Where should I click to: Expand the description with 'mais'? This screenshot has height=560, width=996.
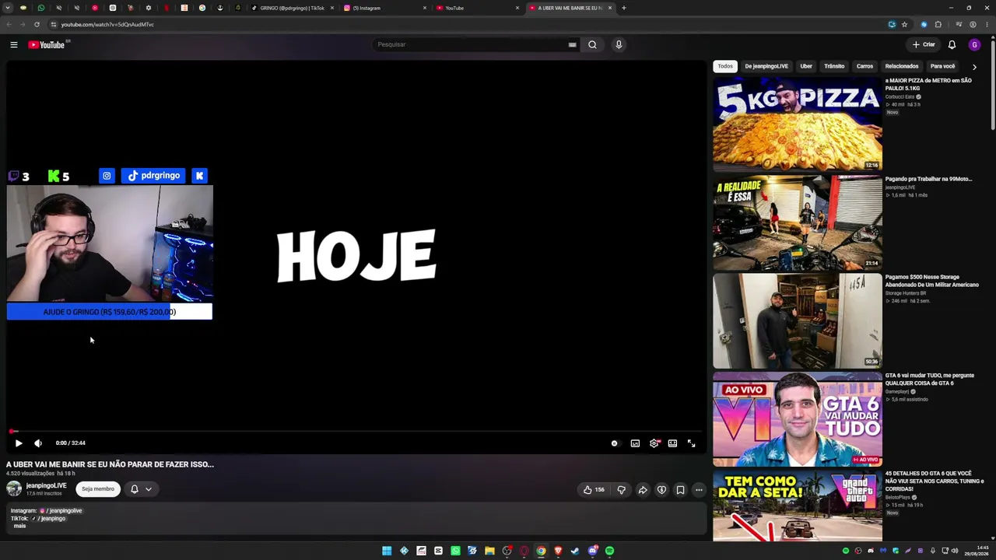point(19,526)
